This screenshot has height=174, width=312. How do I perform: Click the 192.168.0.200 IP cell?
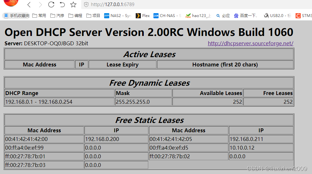[116, 139]
